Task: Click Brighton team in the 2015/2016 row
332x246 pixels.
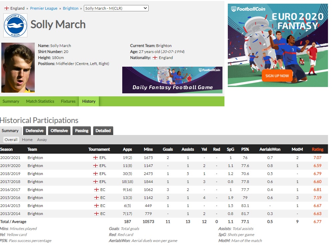Action: (x=35, y=198)
